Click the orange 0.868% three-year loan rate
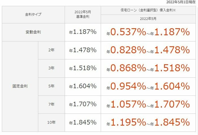The image size is (198, 135). (128, 68)
